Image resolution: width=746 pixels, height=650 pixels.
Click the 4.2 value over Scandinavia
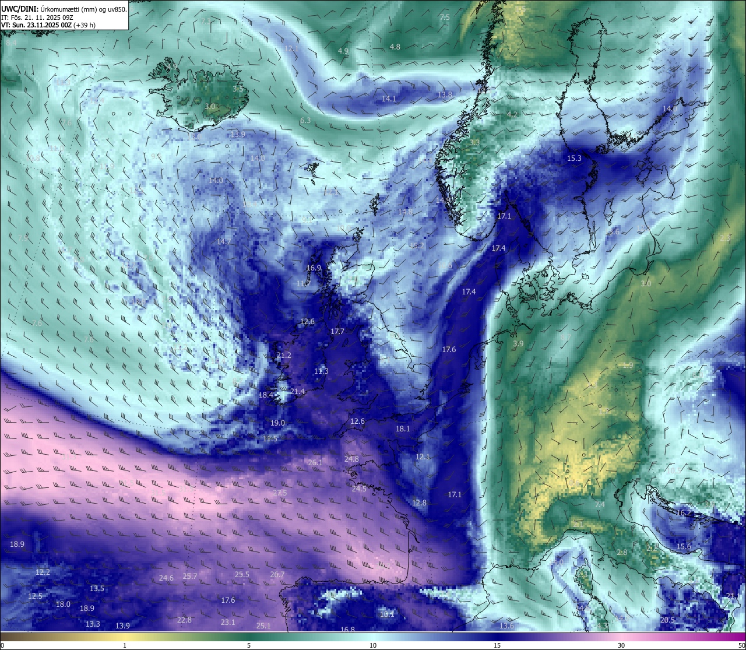pos(512,115)
